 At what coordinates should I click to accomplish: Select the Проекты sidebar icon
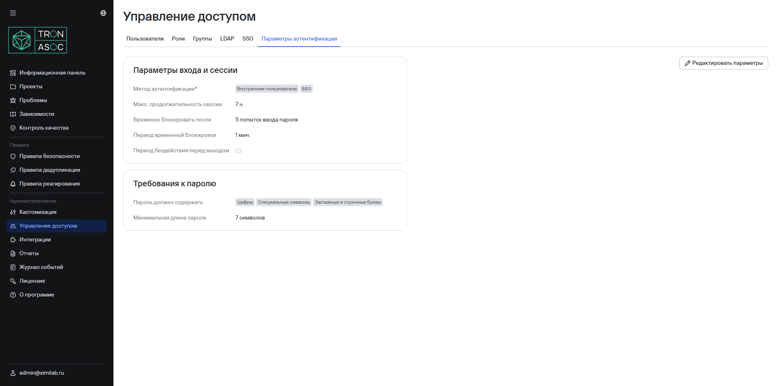pyautogui.click(x=12, y=86)
